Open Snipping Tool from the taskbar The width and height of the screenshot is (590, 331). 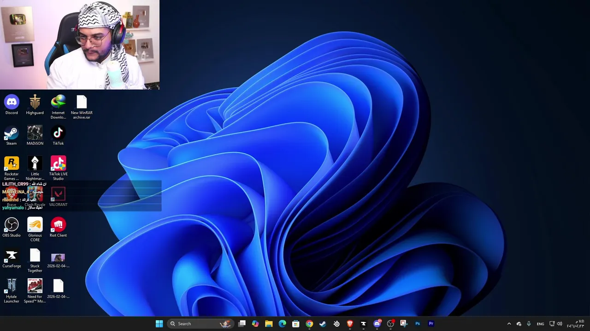pos(404,324)
